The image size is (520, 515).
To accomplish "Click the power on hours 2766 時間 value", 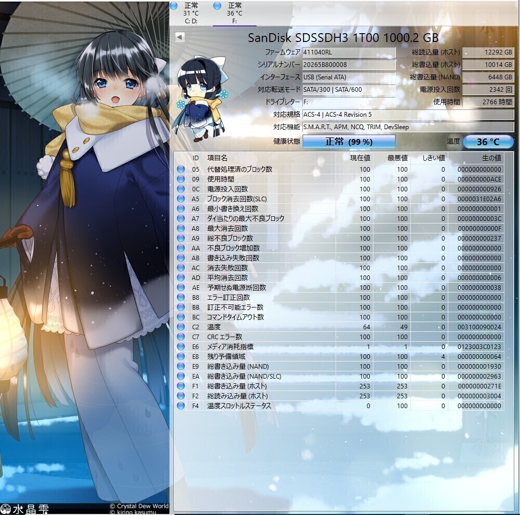I will click(488, 102).
